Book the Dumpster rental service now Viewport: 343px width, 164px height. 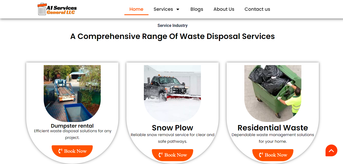(x=72, y=151)
